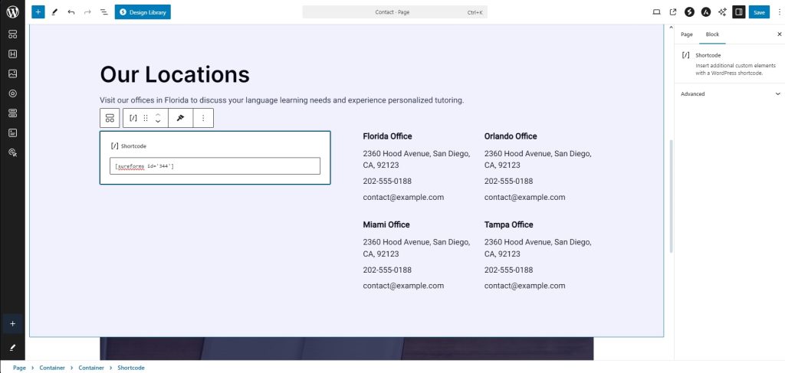The width and height of the screenshot is (785, 373).
Task: Move the Shortcode block up
Action: coord(158,114)
